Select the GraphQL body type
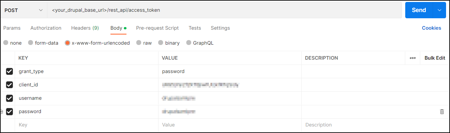The height and width of the screenshot is (133, 450). [189, 43]
